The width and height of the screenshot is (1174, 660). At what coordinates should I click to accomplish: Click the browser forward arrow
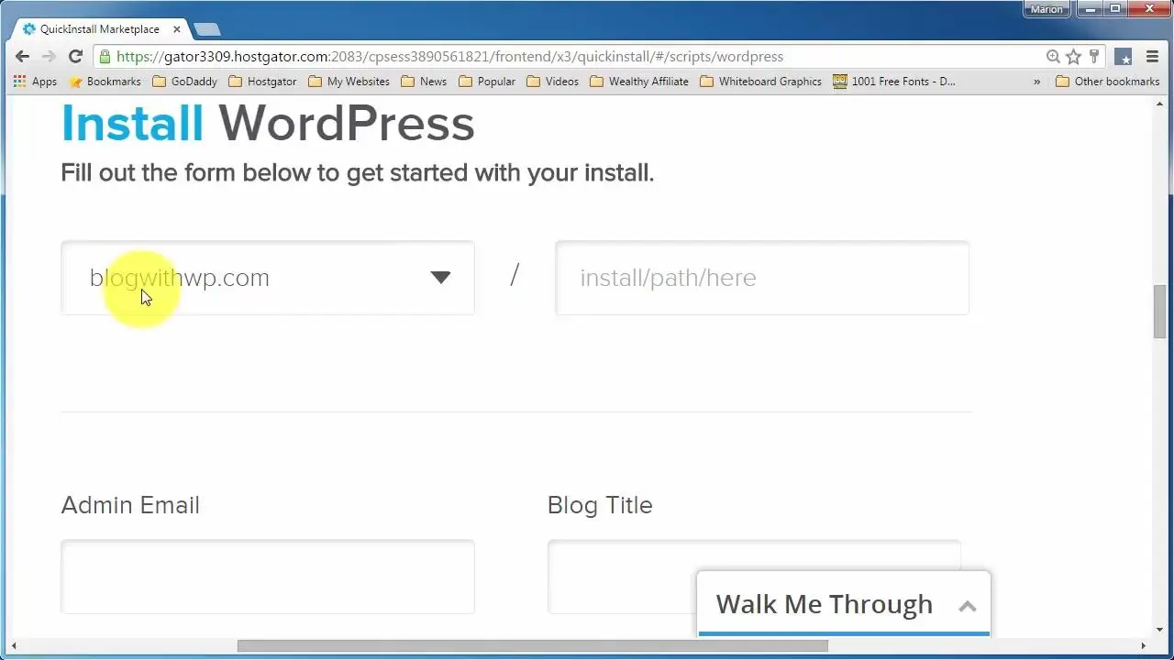(49, 57)
